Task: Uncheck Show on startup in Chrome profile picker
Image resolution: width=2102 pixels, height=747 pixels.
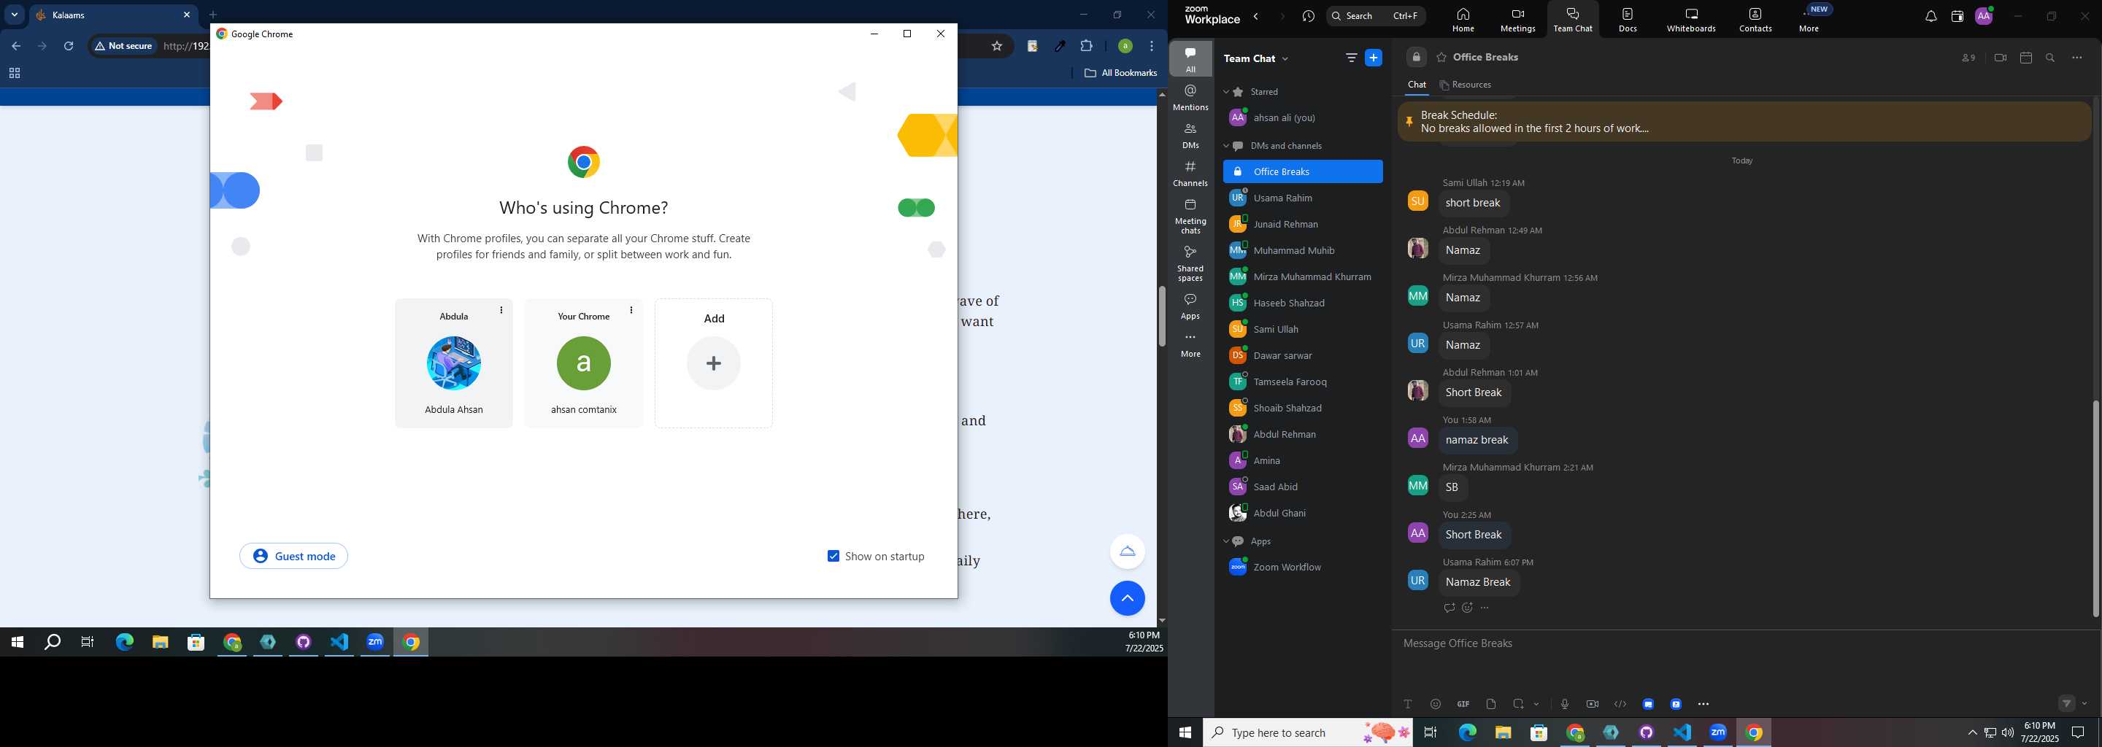Action: click(833, 556)
